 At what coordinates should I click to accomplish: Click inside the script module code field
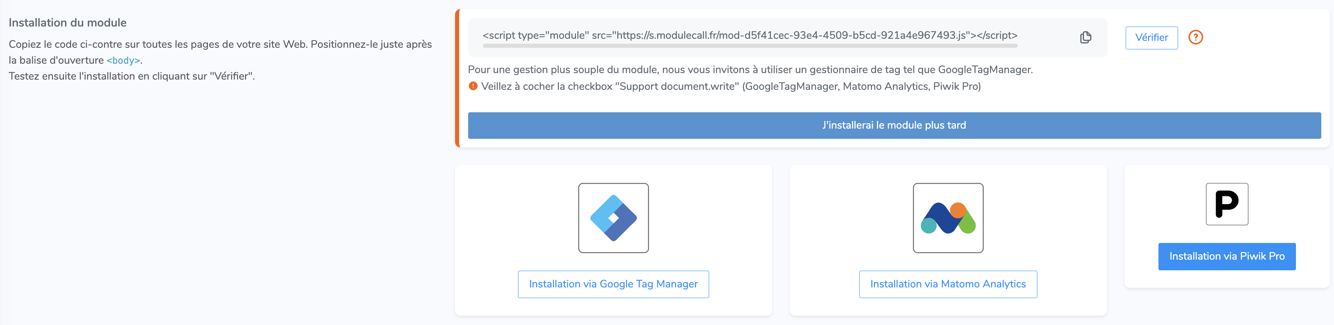(749, 35)
